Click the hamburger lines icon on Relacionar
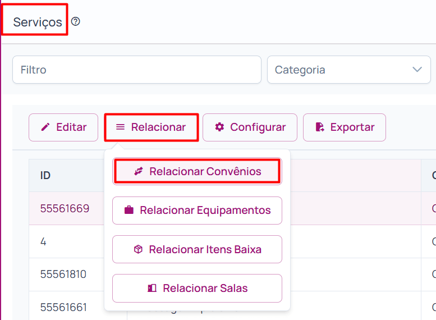Image resolution: width=436 pixels, height=320 pixels. click(x=120, y=127)
